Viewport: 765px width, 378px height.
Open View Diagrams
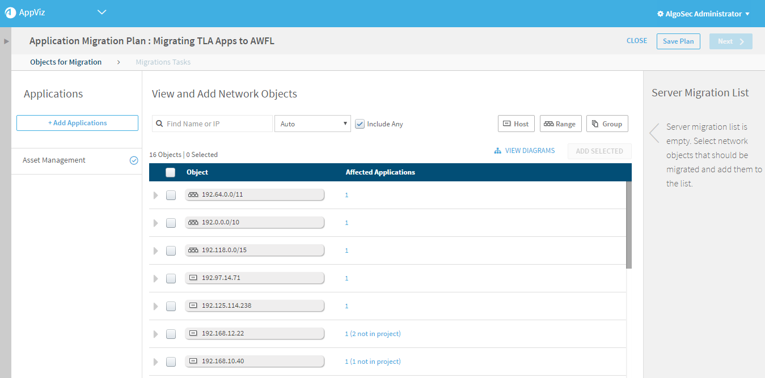524,151
